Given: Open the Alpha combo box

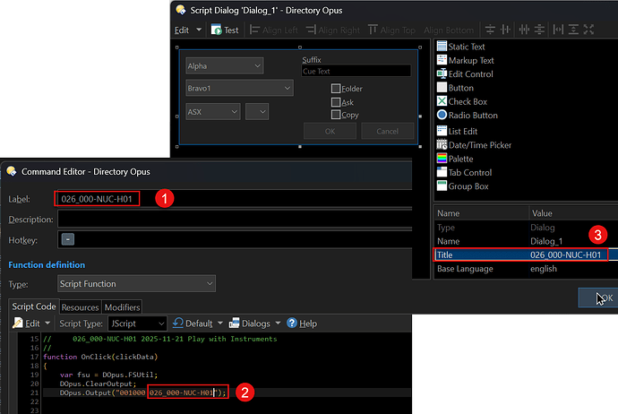Looking at the screenshot, I should coord(224,65).
